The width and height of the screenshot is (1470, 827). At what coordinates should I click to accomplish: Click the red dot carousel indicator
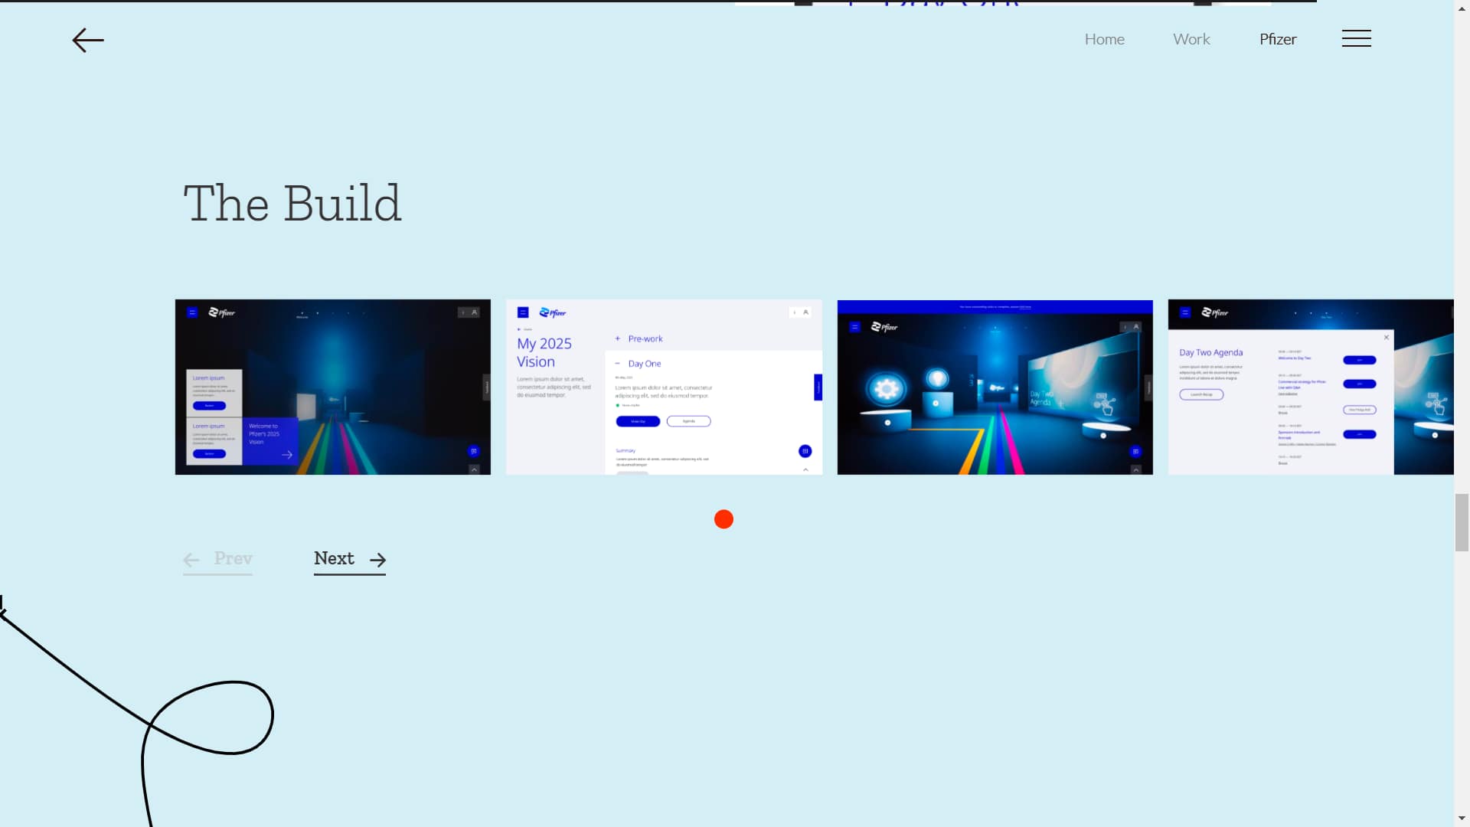click(x=724, y=519)
